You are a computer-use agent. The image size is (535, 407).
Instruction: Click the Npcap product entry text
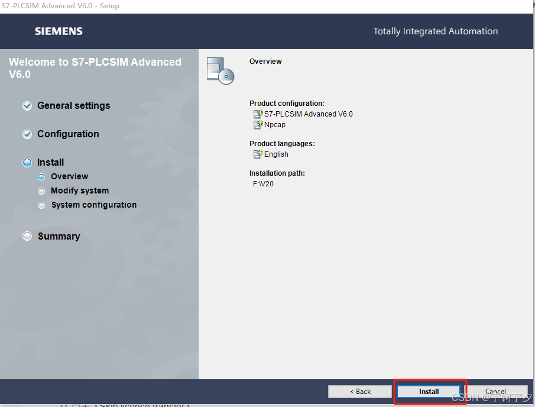pyautogui.click(x=275, y=125)
